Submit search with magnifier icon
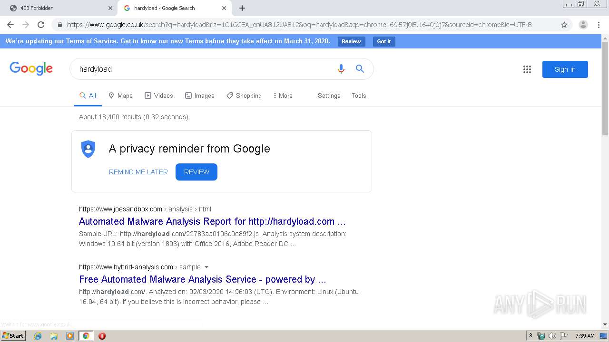Viewport: 609px width, 342px height. pyautogui.click(x=360, y=69)
